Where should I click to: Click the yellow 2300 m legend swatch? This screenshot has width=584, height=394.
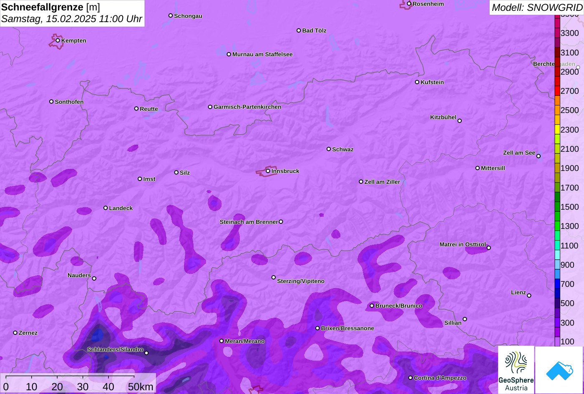pyautogui.click(x=557, y=129)
